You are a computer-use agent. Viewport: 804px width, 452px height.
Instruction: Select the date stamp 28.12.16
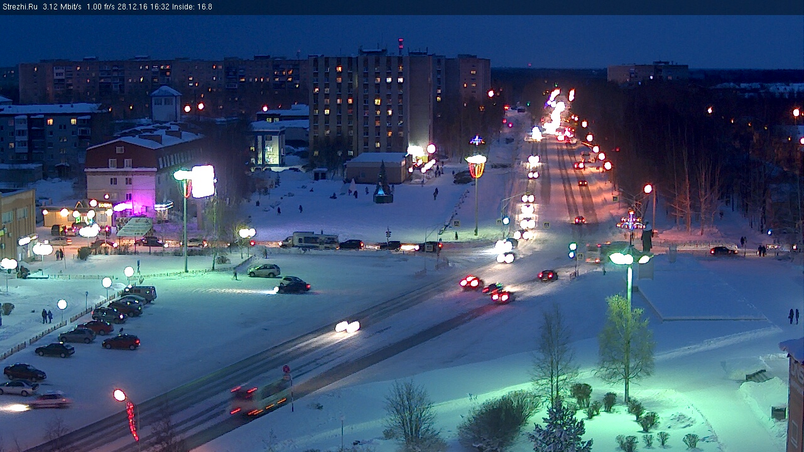pyautogui.click(x=133, y=7)
